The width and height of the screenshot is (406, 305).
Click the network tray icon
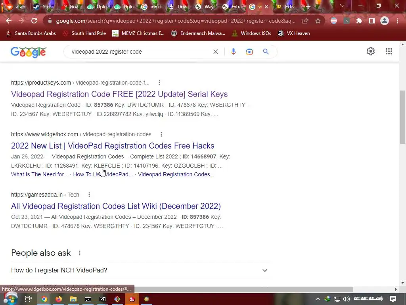337,299
